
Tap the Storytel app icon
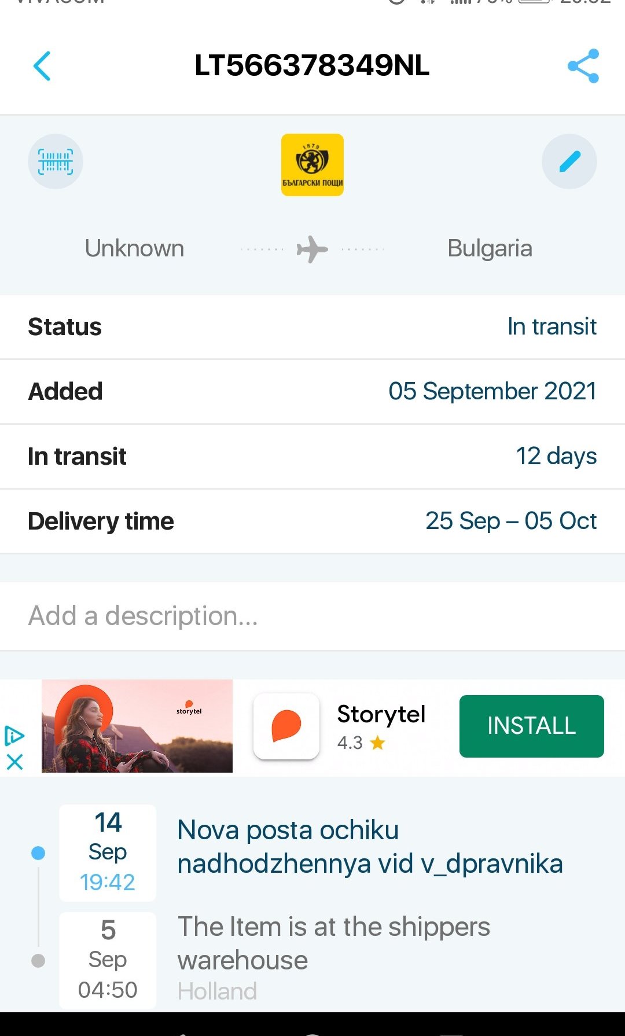[286, 726]
